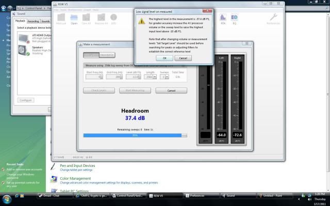Click the Level dB FS input field
330x206 pixels.
coord(133,77)
